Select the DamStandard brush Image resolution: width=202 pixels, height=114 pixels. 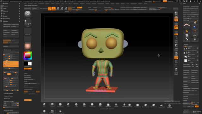click(x=60, y=105)
